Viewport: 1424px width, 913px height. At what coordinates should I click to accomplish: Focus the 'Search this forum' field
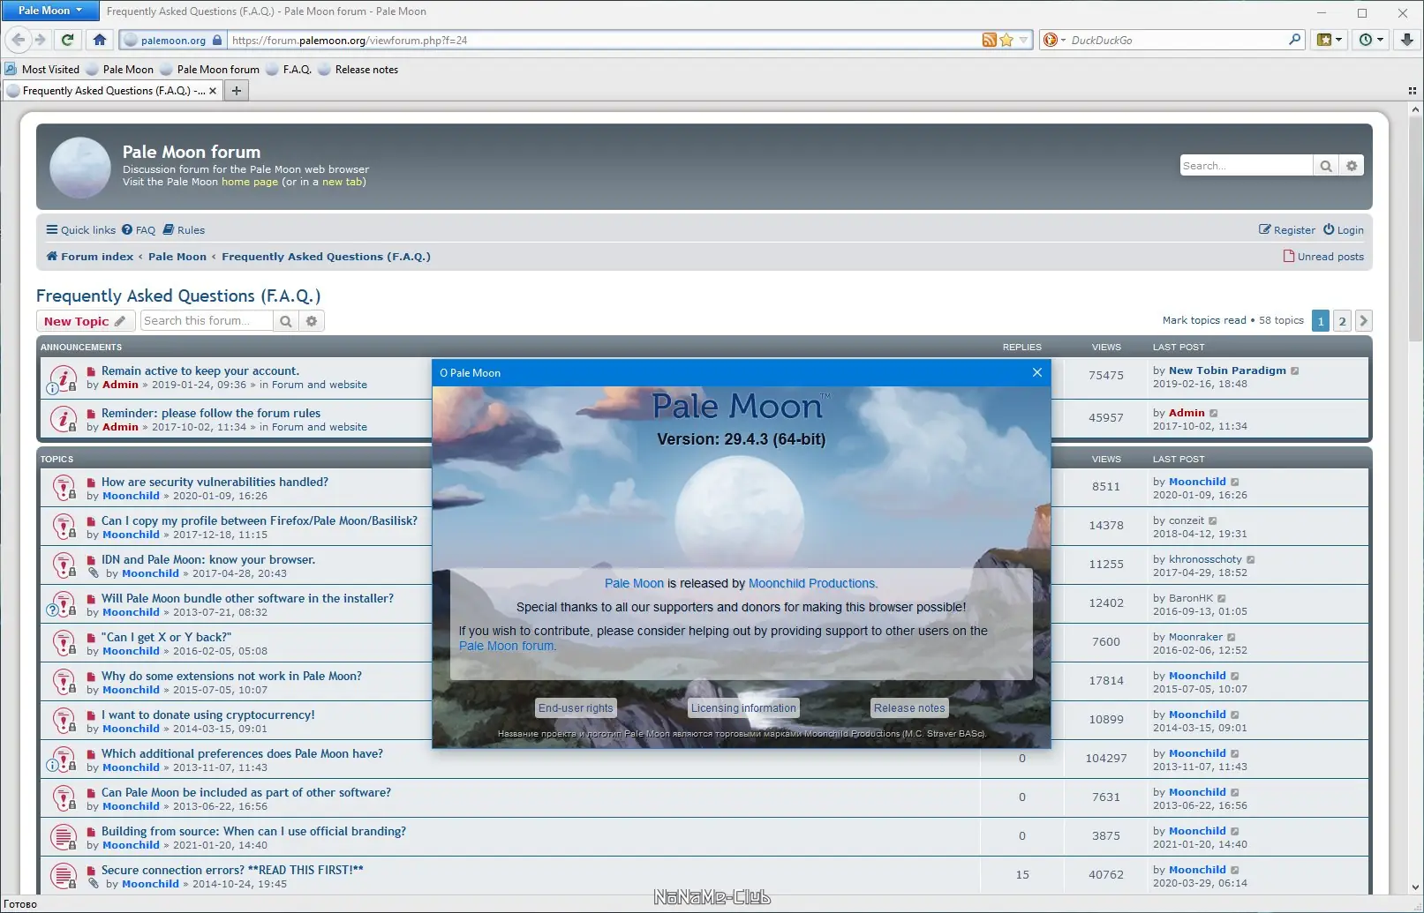pyautogui.click(x=207, y=321)
